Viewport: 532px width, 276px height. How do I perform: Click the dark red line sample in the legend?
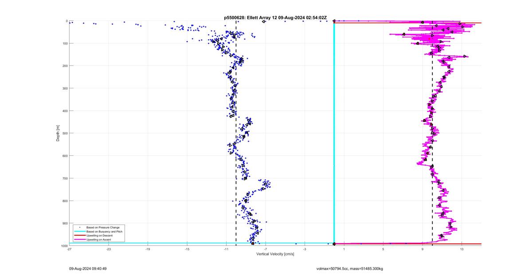(79, 236)
